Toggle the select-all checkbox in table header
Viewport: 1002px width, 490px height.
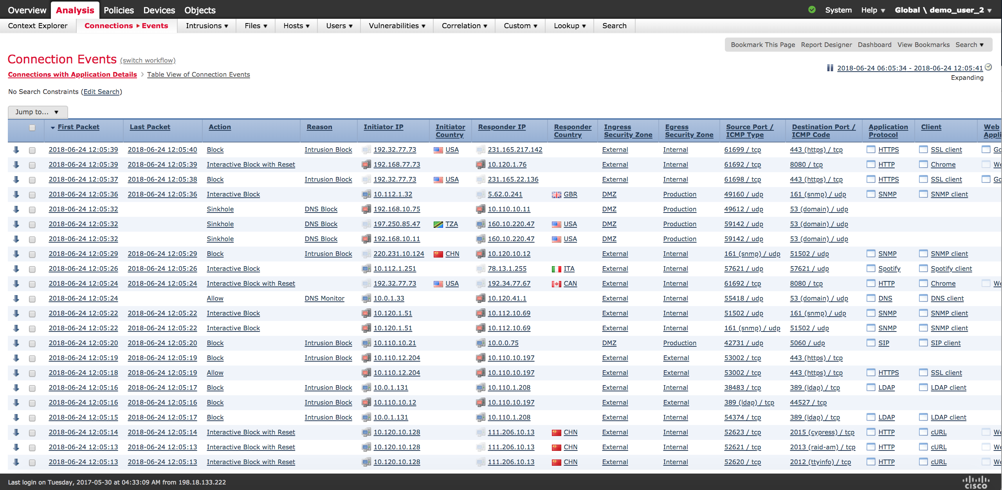(x=32, y=128)
